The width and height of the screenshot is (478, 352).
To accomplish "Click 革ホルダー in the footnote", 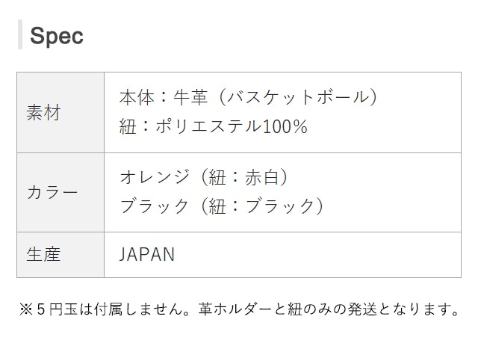I will point(238,309).
